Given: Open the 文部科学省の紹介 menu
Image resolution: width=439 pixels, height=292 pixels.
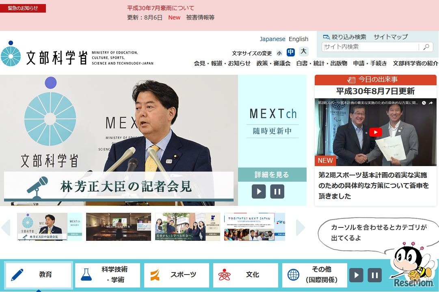Looking at the screenshot, I should coord(415,63).
